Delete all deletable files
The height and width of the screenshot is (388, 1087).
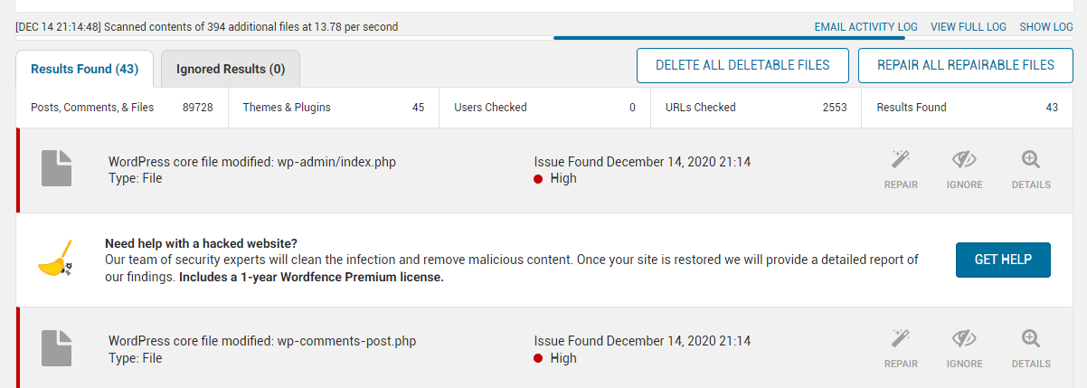click(742, 65)
